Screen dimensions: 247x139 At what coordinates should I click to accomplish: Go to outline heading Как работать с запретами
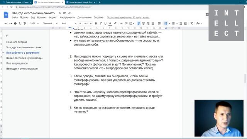(x=23, y=53)
